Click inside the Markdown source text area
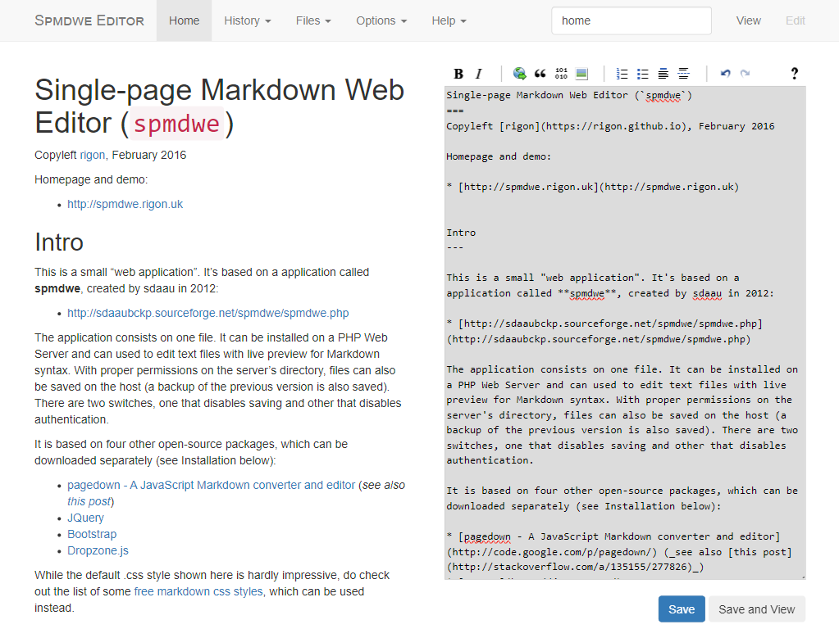The height and width of the screenshot is (629, 839). [x=625, y=333]
